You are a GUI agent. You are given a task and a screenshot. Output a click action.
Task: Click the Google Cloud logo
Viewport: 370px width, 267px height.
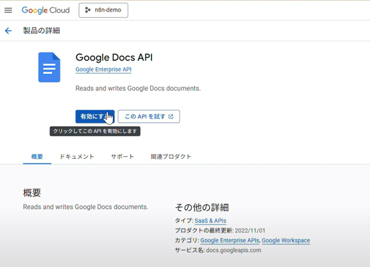point(46,10)
